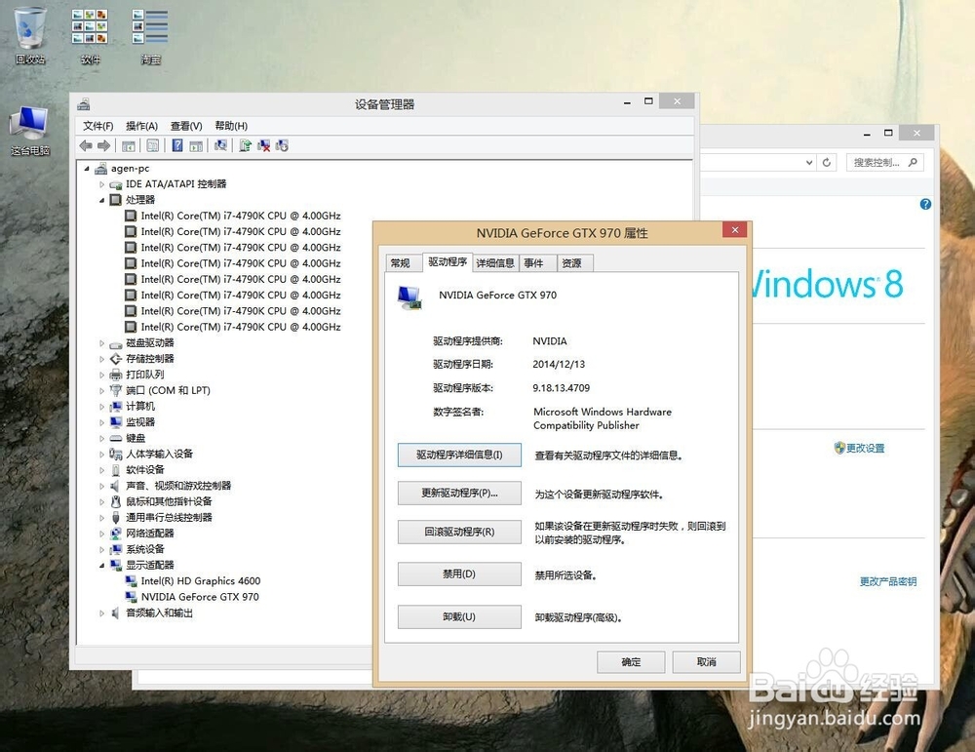Screen dimensions: 975x752
Task: Click the 驱动程序详细信息(I) button
Action: [x=459, y=455]
